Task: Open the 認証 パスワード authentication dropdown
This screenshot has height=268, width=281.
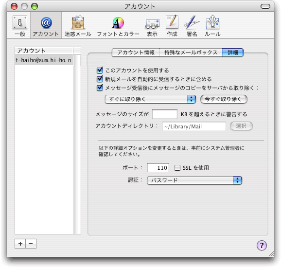Action: click(194, 180)
